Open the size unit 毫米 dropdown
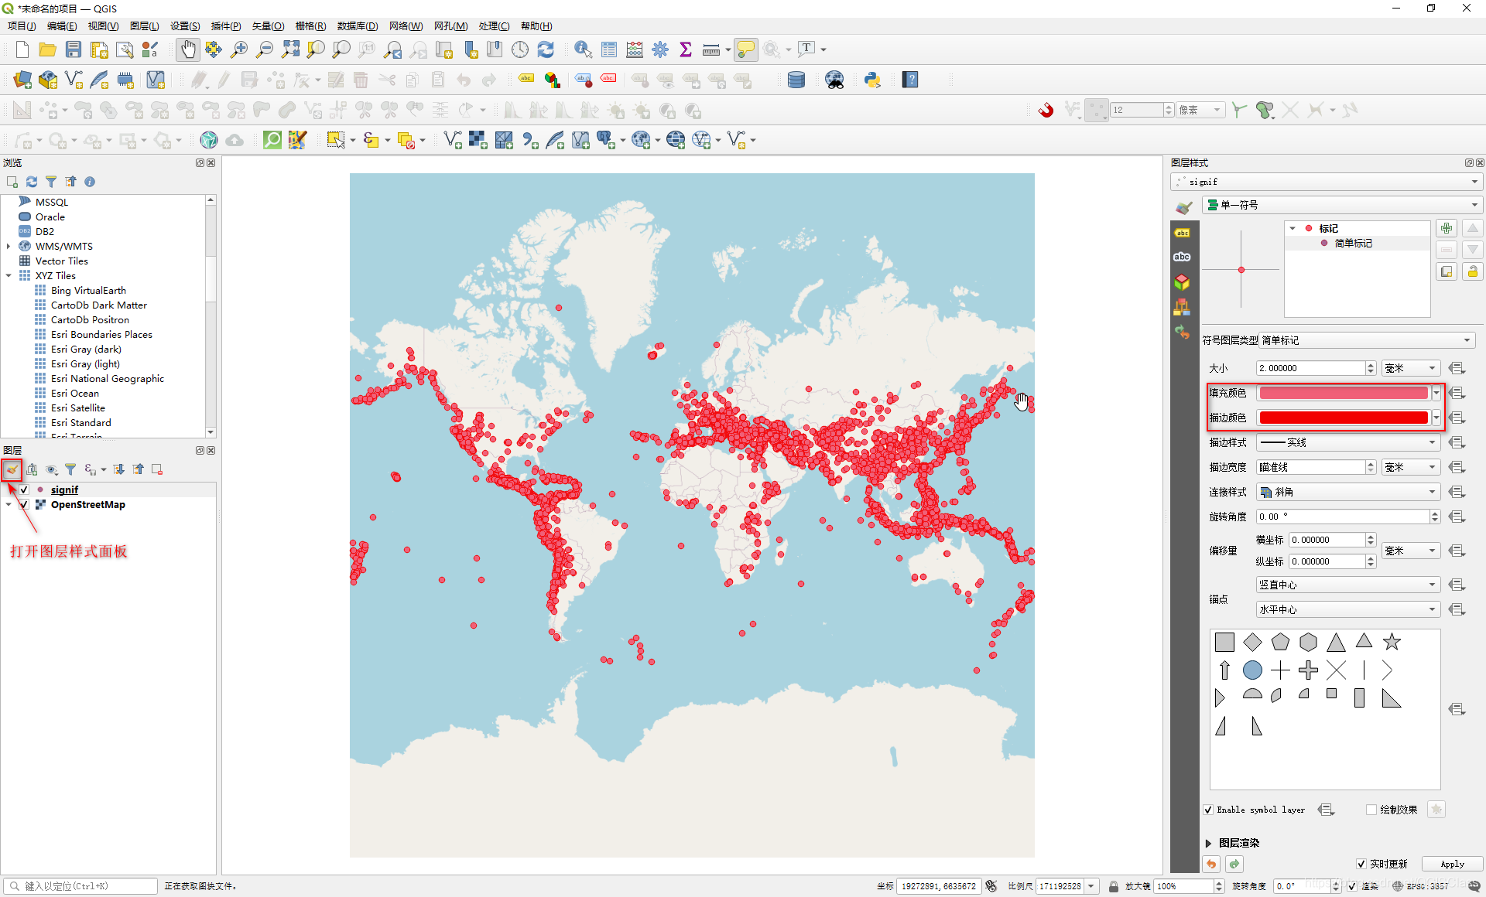This screenshot has height=897, width=1486. 1410,368
